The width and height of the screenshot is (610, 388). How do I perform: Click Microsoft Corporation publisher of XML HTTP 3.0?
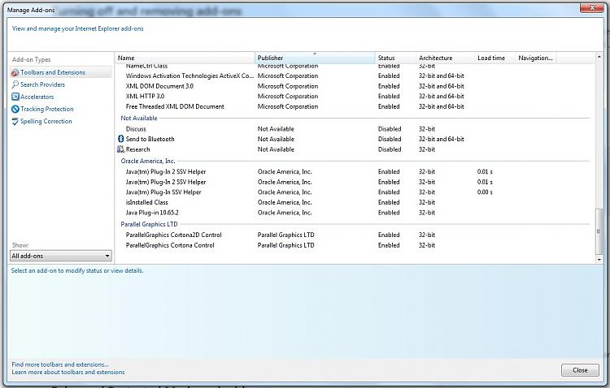[x=287, y=97]
